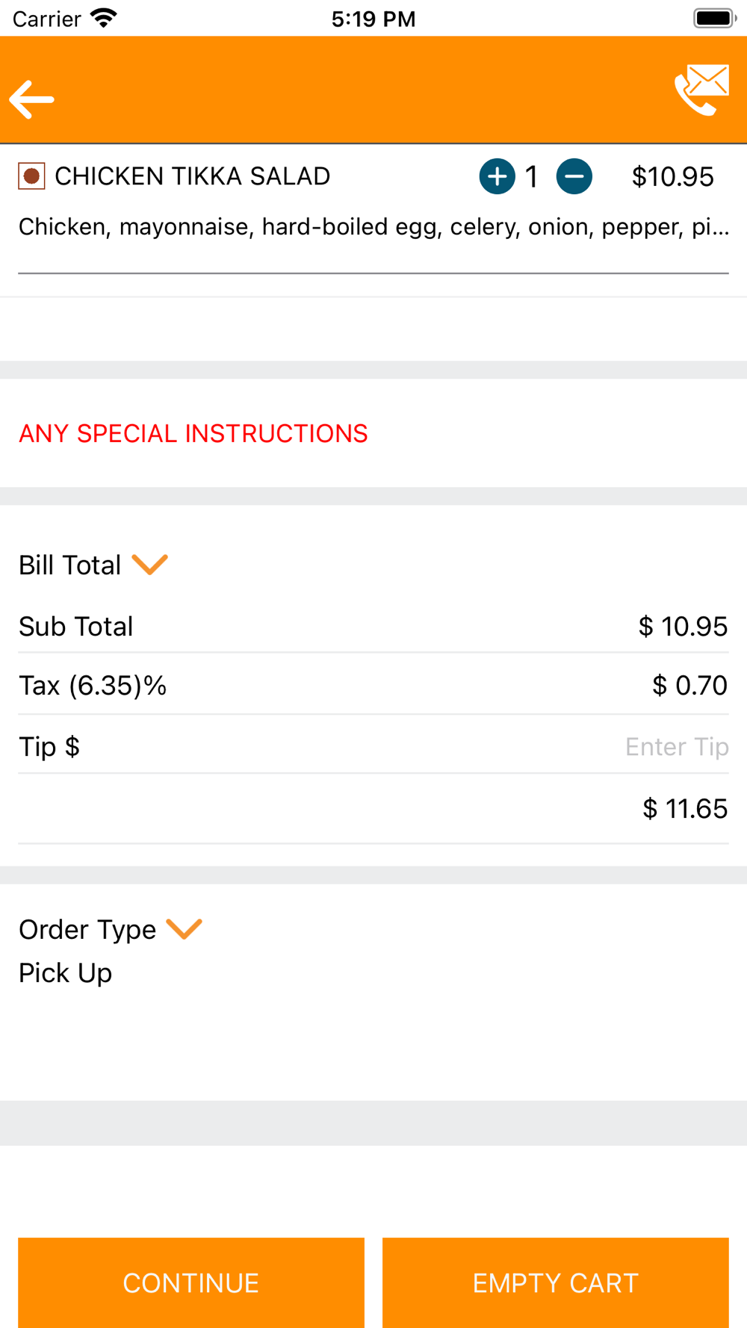Enter a tip in the Tip field
The height and width of the screenshot is (1328, 747).
click(675, 747)
